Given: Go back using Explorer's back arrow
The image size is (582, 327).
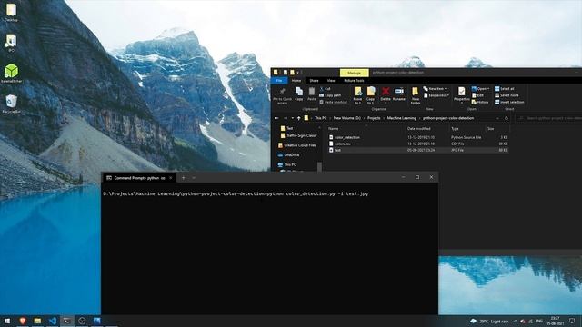Looking at the screenshot, I should [x=276, y=118].
